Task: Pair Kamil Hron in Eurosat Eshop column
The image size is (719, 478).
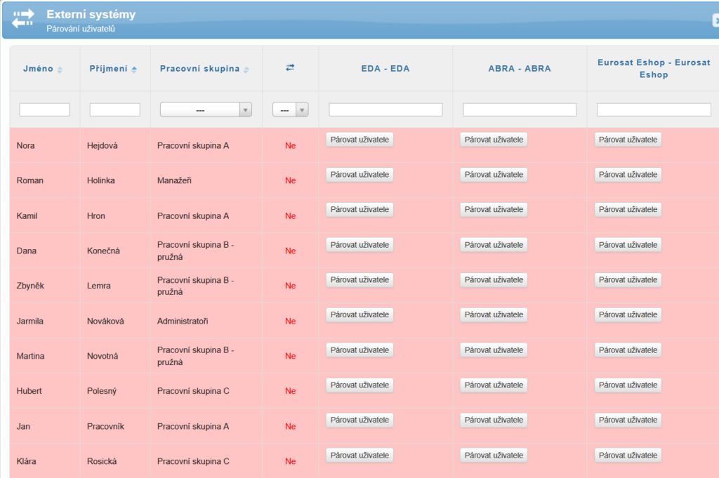Action: tap(628, 209)
